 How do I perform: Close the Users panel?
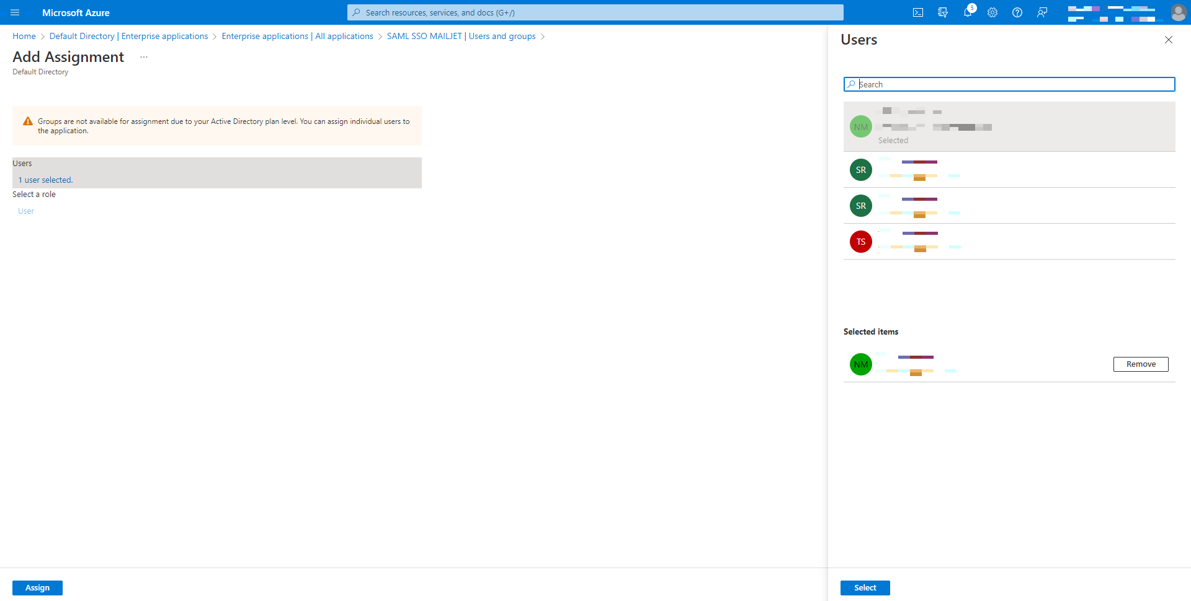coord(1169,40)
